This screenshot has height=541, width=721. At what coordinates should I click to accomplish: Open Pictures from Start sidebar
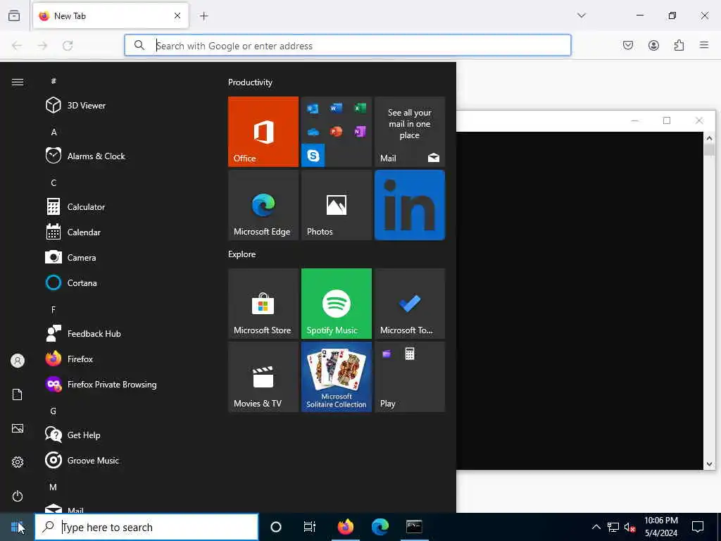[x=18, y=428]
